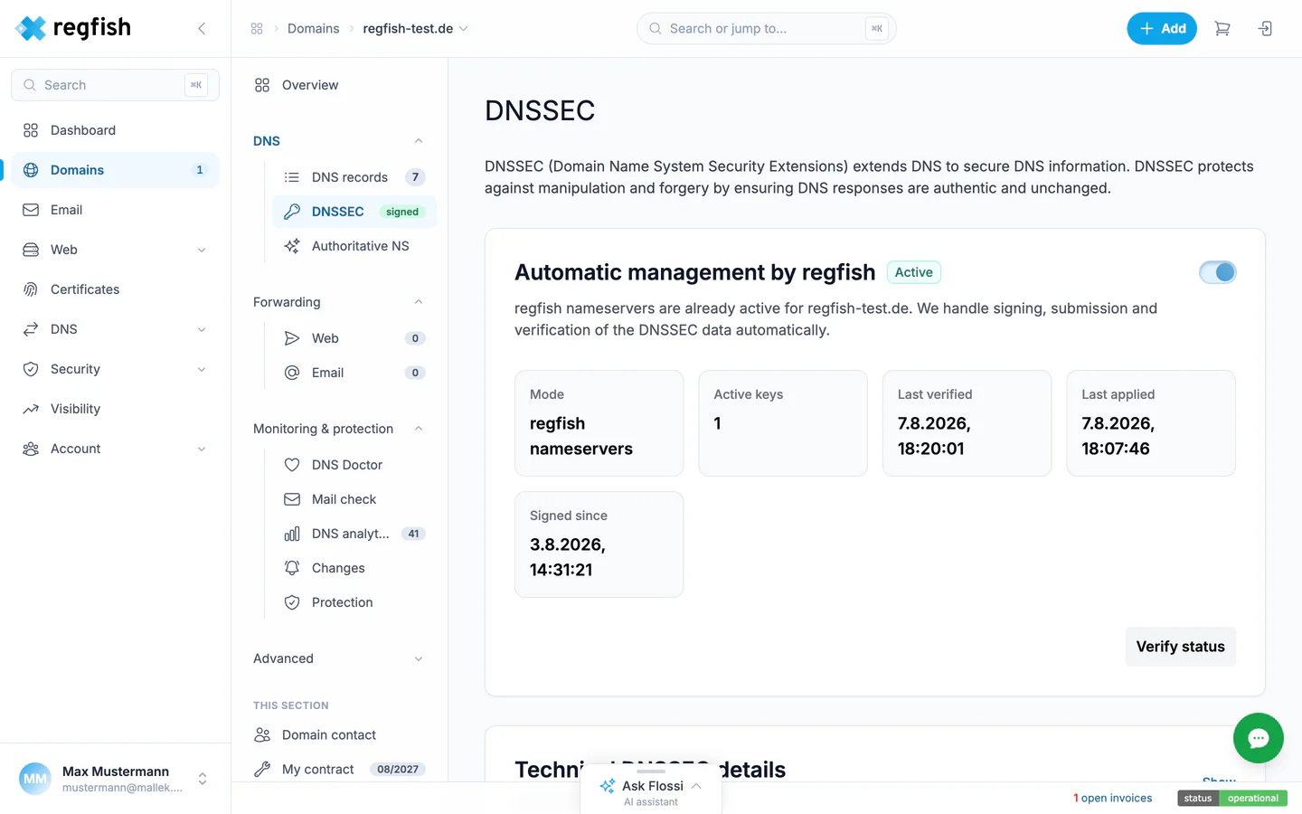The width and height of the screenshot is (1302, 814).
Task: Expand the Account menu
Action: click(x=202, y=449)
